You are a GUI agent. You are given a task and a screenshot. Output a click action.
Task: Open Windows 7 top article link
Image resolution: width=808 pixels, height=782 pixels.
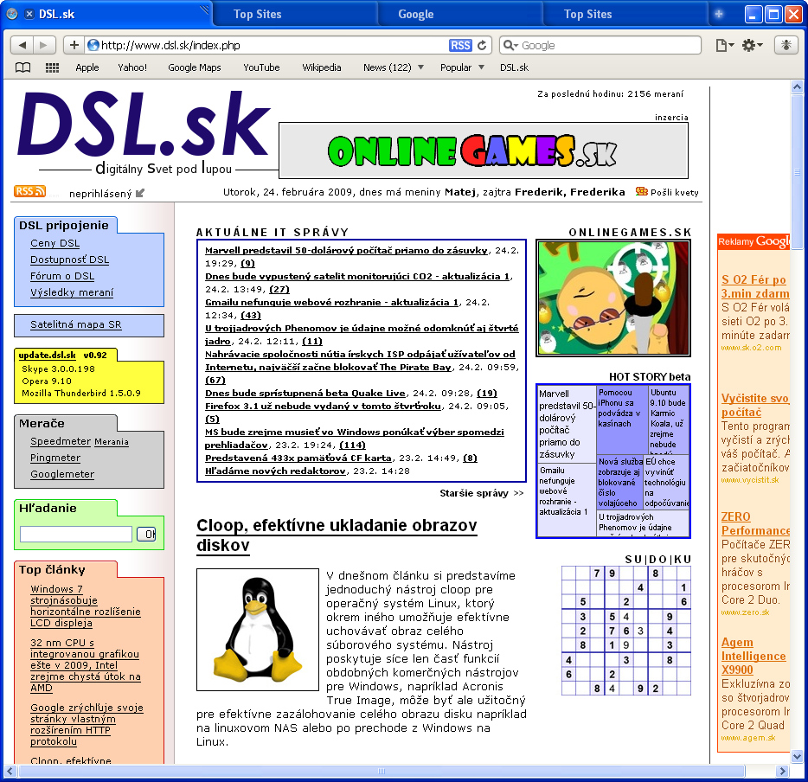coord(86,606)
